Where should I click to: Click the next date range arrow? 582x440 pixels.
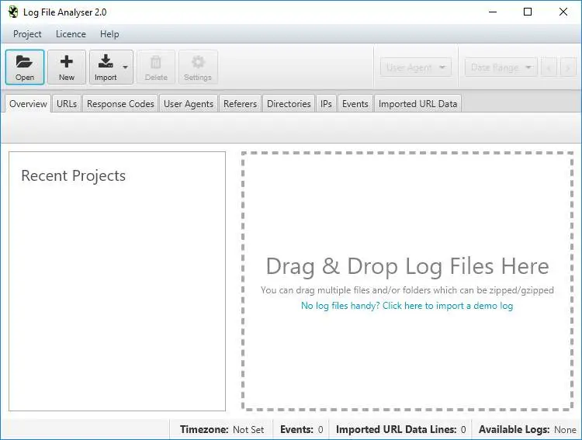coord(568,68)
